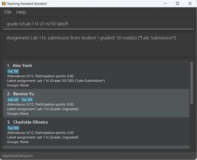Open the File menu
The height and width of the screenshot is (160, 197).
click(8, 12)
